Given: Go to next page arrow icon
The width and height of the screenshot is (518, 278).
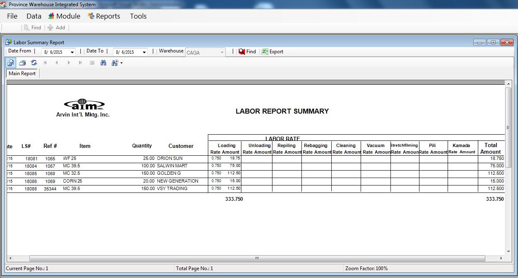Looking at the screenshot, I should tap(69, 63).
